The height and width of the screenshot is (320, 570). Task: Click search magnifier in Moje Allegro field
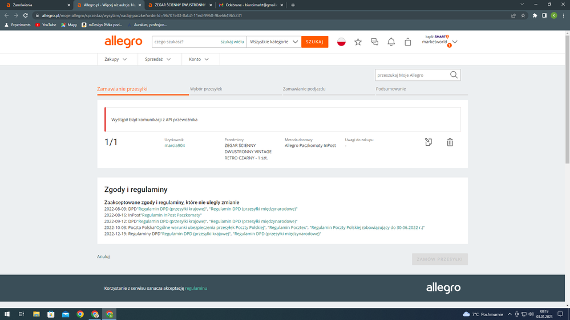click(x=454, y=75)
